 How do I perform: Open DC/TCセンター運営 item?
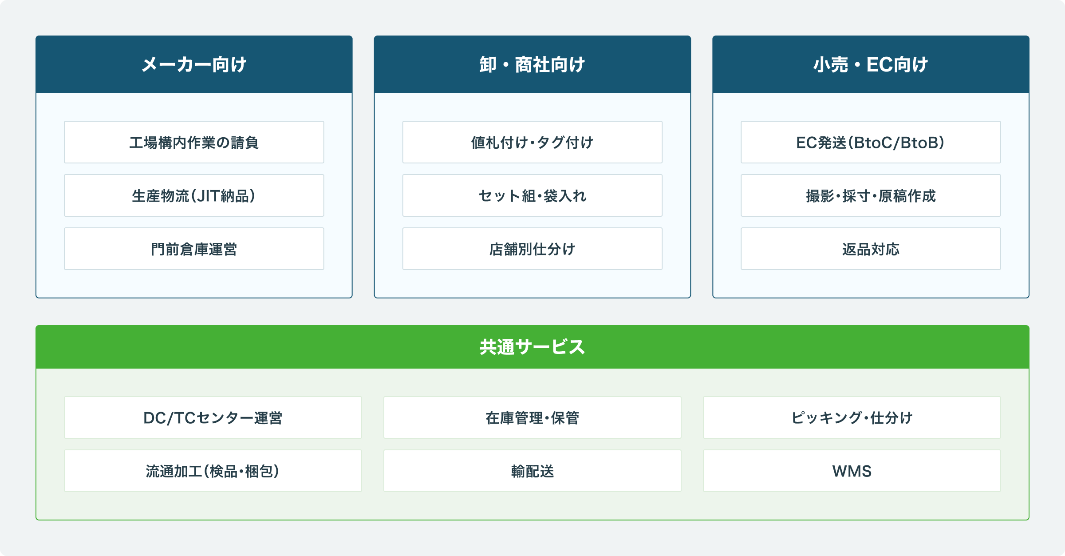point(213,418)
